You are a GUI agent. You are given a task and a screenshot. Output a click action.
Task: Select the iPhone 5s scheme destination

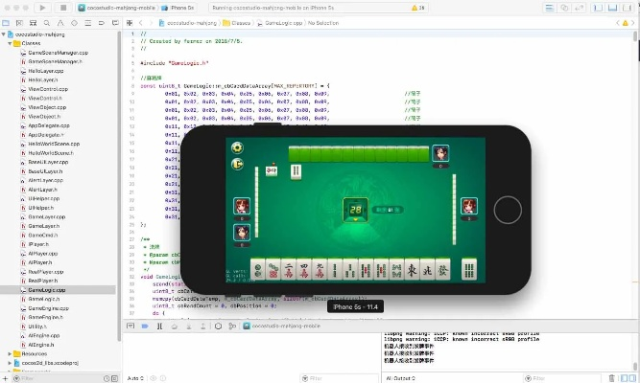pyautogui.click(x=182, y=7)
